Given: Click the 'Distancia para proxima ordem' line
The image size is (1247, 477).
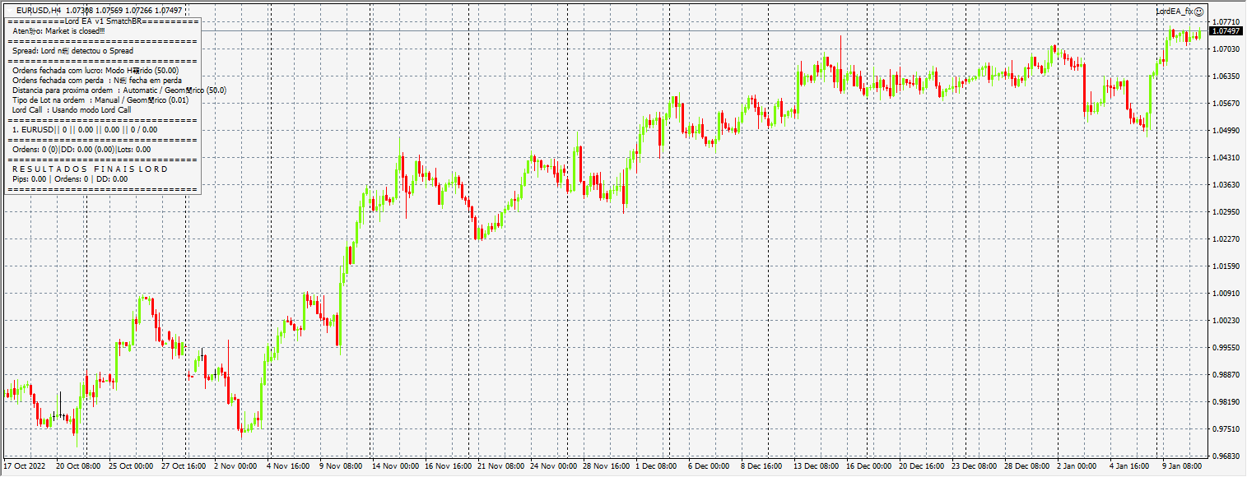Looking at the screenshot, I should [119, 90].
